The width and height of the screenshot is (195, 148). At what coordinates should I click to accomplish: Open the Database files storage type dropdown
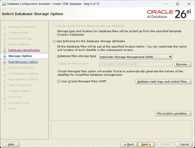(136, 57)
